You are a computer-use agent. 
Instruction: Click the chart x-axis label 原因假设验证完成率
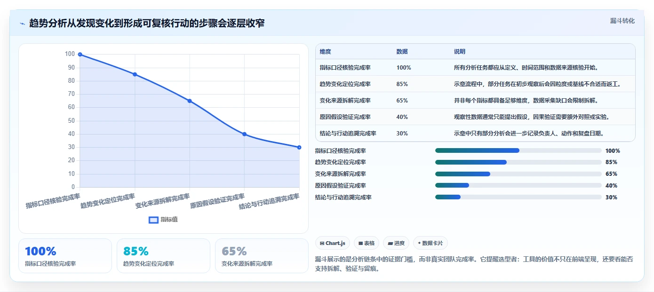click(x=217, y=201)
